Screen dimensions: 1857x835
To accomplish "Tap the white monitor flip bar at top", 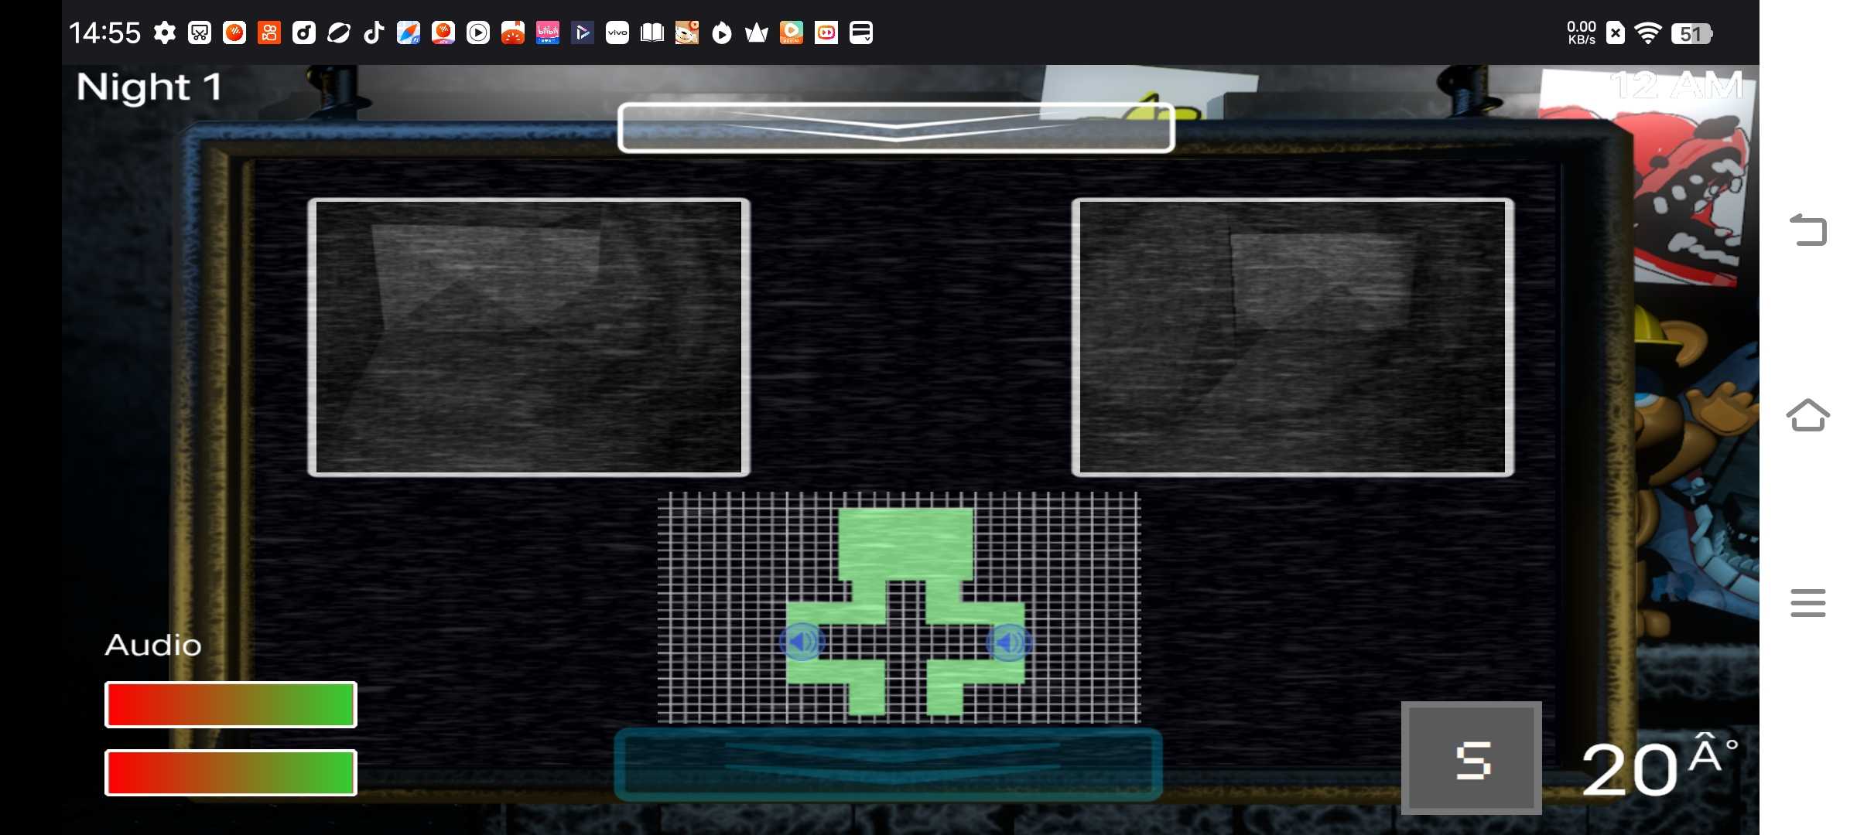I will click(896, 128).
